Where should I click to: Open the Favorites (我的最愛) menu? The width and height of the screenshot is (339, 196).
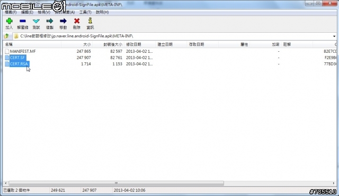tap(65, 12)
